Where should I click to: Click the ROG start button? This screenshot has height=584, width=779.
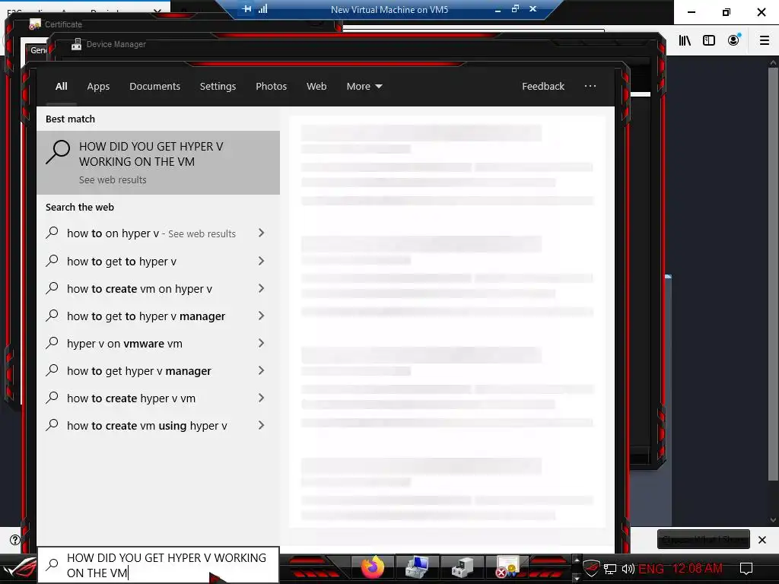click(20, 569)
